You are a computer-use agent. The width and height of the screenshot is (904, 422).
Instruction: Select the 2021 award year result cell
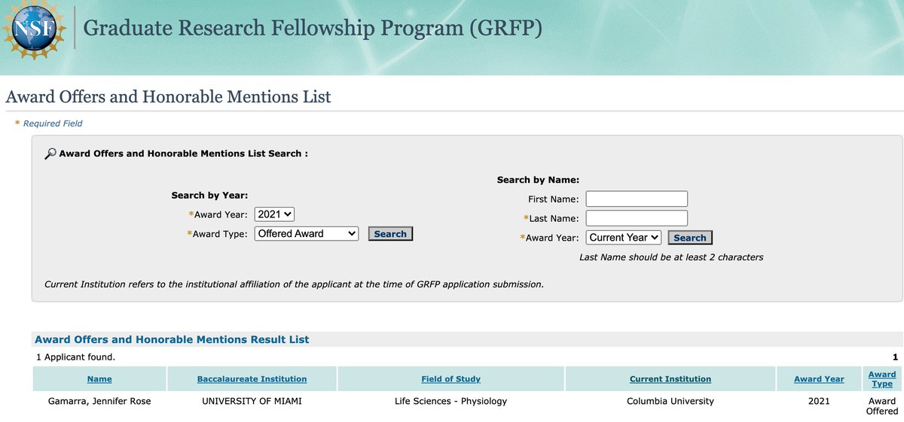click(x=819, y=401)
